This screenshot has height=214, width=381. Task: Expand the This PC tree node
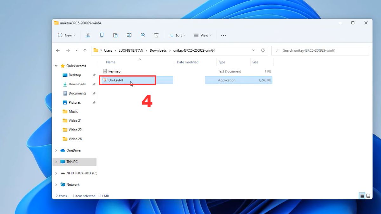pyautogui.click(x=56, y=162)
